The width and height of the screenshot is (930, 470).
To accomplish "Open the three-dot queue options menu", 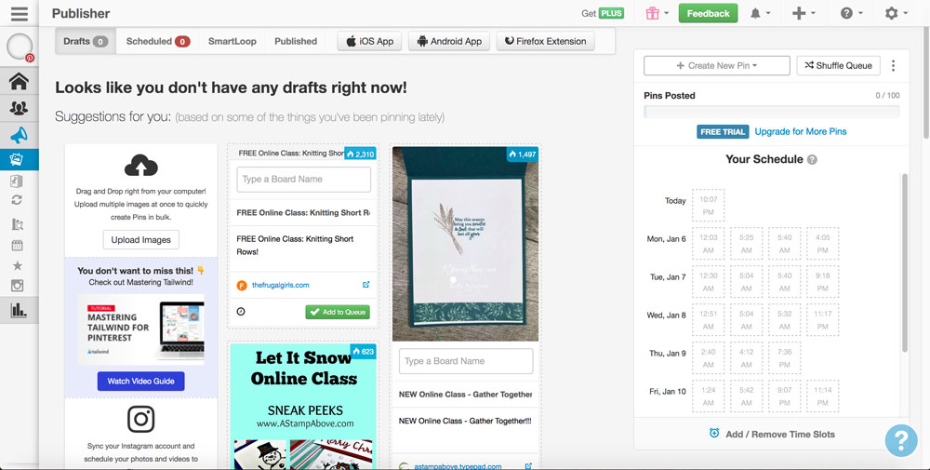I will click(x=893, y=66).
